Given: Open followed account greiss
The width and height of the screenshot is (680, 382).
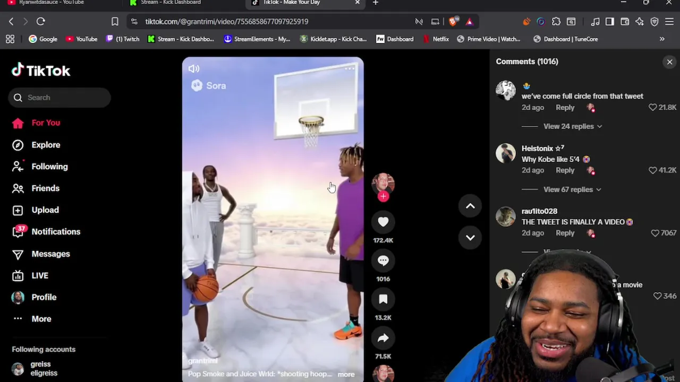Looking at the screenshot, I should click(x=35, y=369).
